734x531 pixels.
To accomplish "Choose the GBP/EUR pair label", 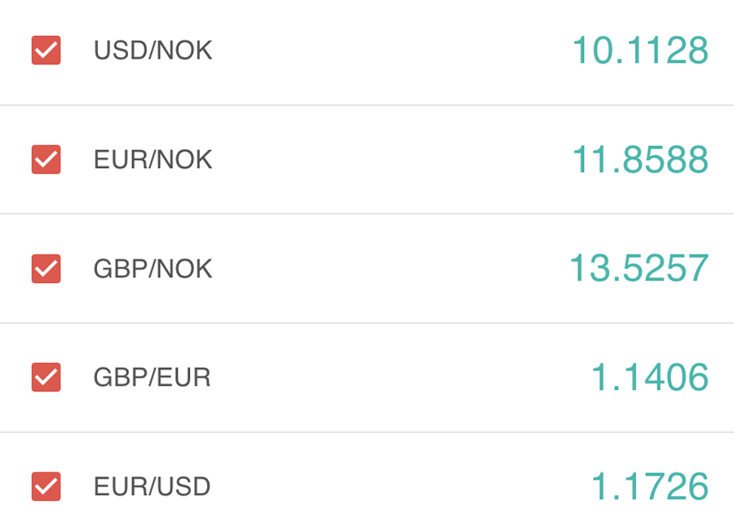I will 152,377.
